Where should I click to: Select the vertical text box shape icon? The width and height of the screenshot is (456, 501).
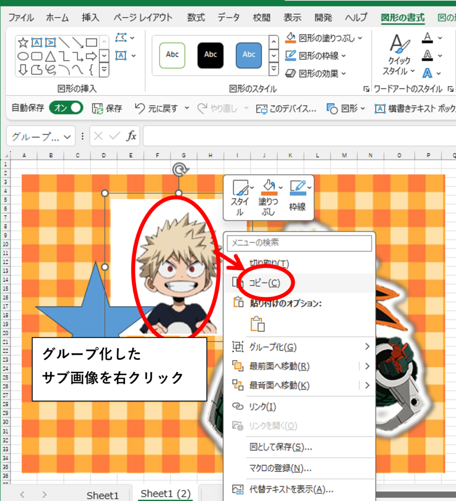(50, 42)
